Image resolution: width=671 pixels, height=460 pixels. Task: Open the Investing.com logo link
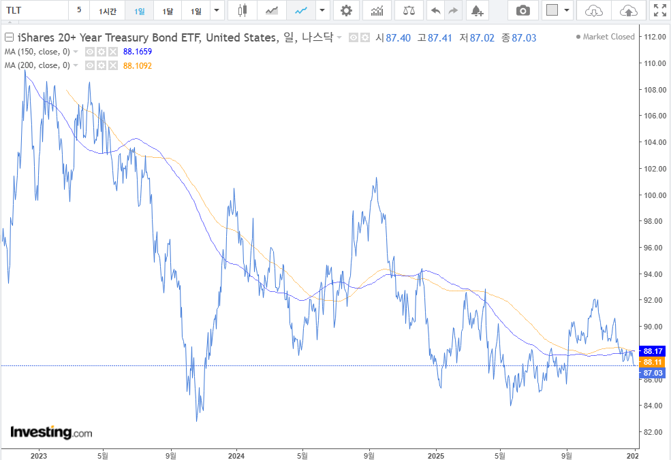pos(51,432)
